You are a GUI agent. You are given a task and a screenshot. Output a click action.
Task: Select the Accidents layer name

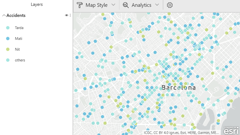(16, 15)
